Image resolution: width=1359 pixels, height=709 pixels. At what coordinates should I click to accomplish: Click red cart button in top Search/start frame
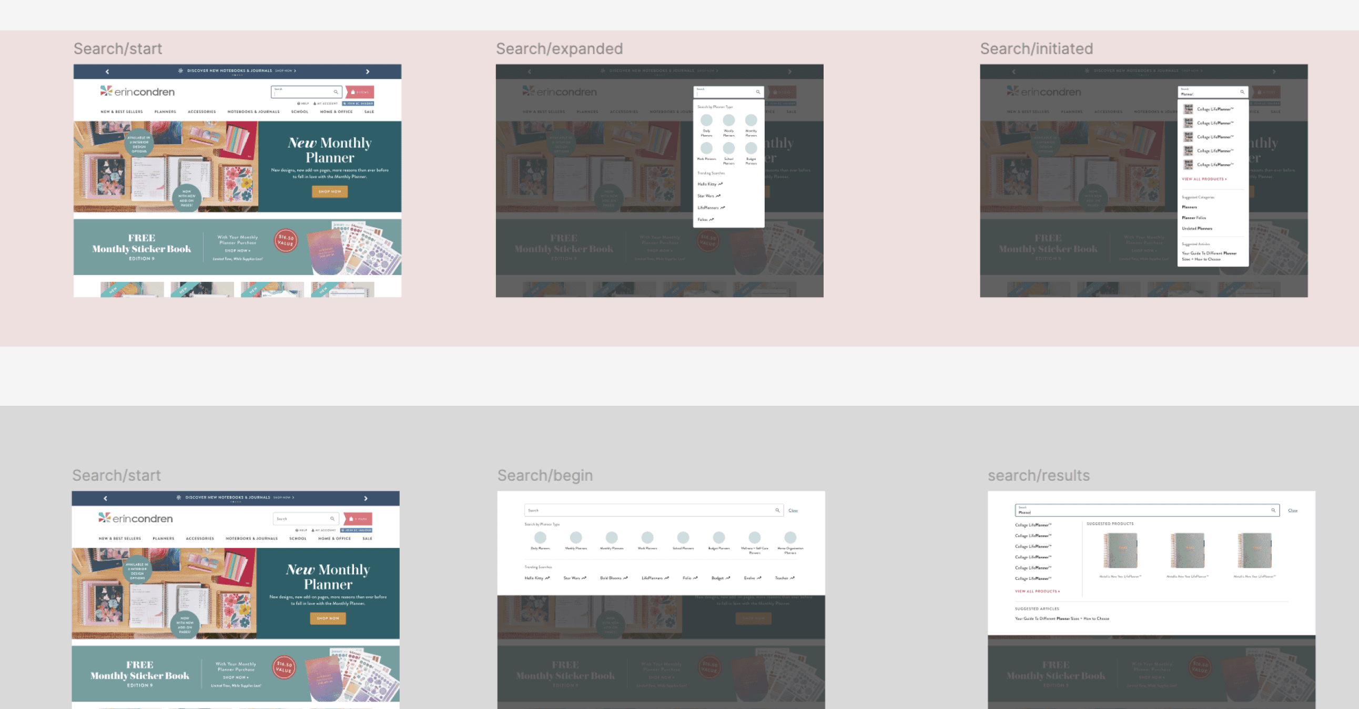click(x=360, y=92)
